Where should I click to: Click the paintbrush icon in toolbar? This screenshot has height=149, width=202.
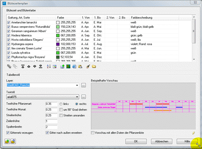(88, 66)
